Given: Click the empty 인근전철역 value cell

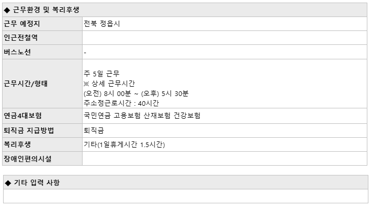Looking at the screenshot, I should (x=224, y=38).
